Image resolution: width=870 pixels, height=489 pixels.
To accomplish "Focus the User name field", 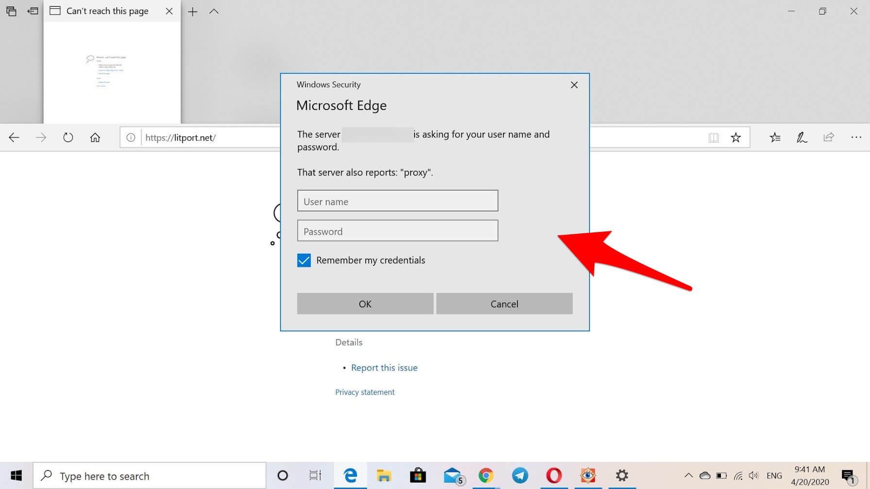I will pos(398,201).
